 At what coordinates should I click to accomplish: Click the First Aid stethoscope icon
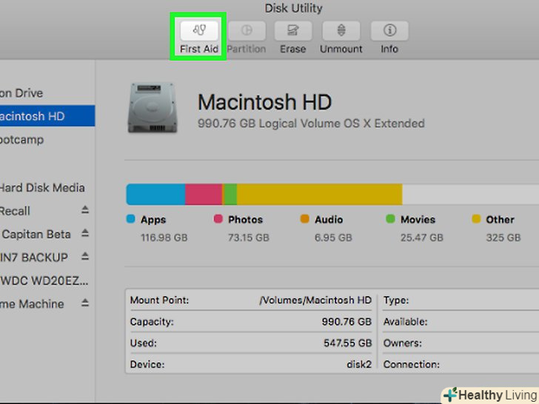tap(198, 30)
